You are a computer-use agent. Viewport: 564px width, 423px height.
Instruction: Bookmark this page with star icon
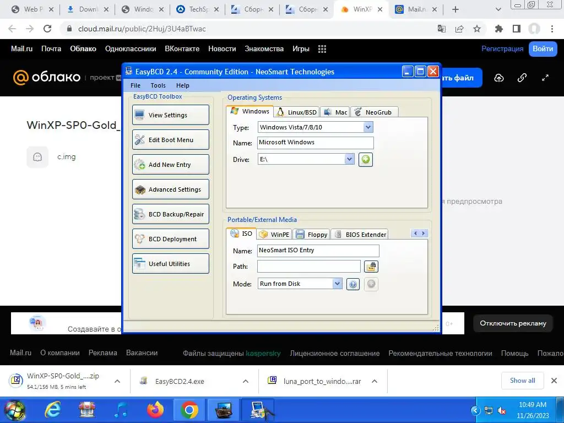tap(476, 29)
